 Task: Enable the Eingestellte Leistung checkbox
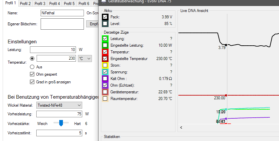coord(105,45)
